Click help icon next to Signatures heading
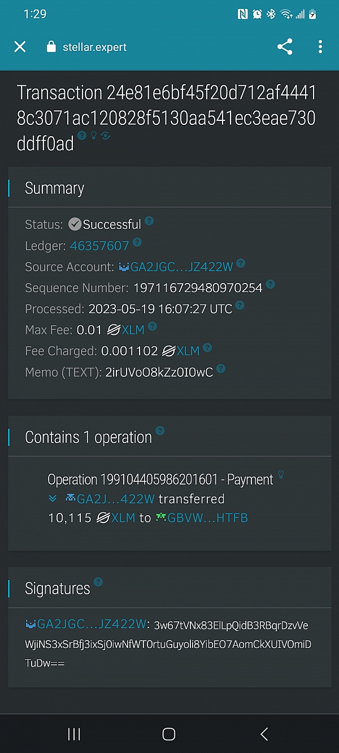Screen dimensions: 339x753 click(98, 582)
